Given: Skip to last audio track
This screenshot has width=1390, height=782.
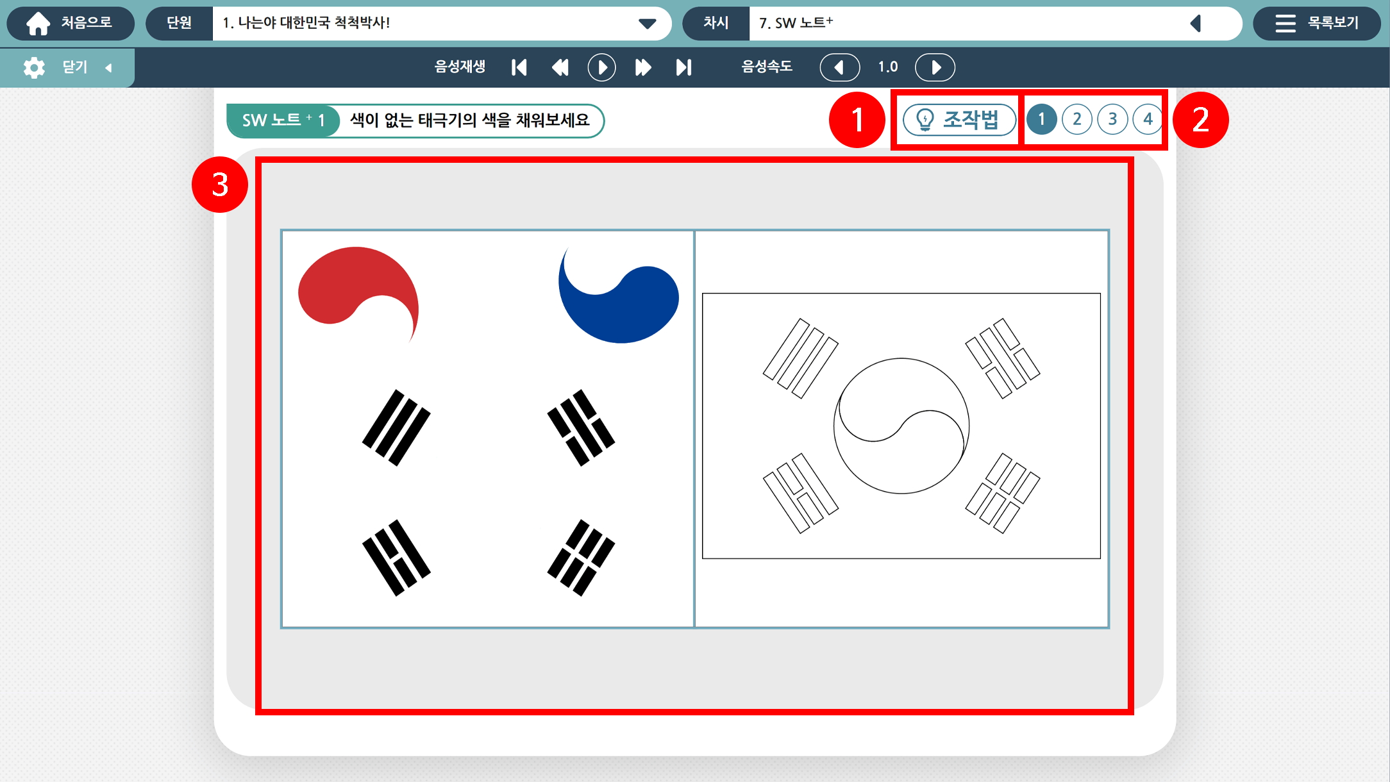Looking at the screenshot, I should coord(684,67).
